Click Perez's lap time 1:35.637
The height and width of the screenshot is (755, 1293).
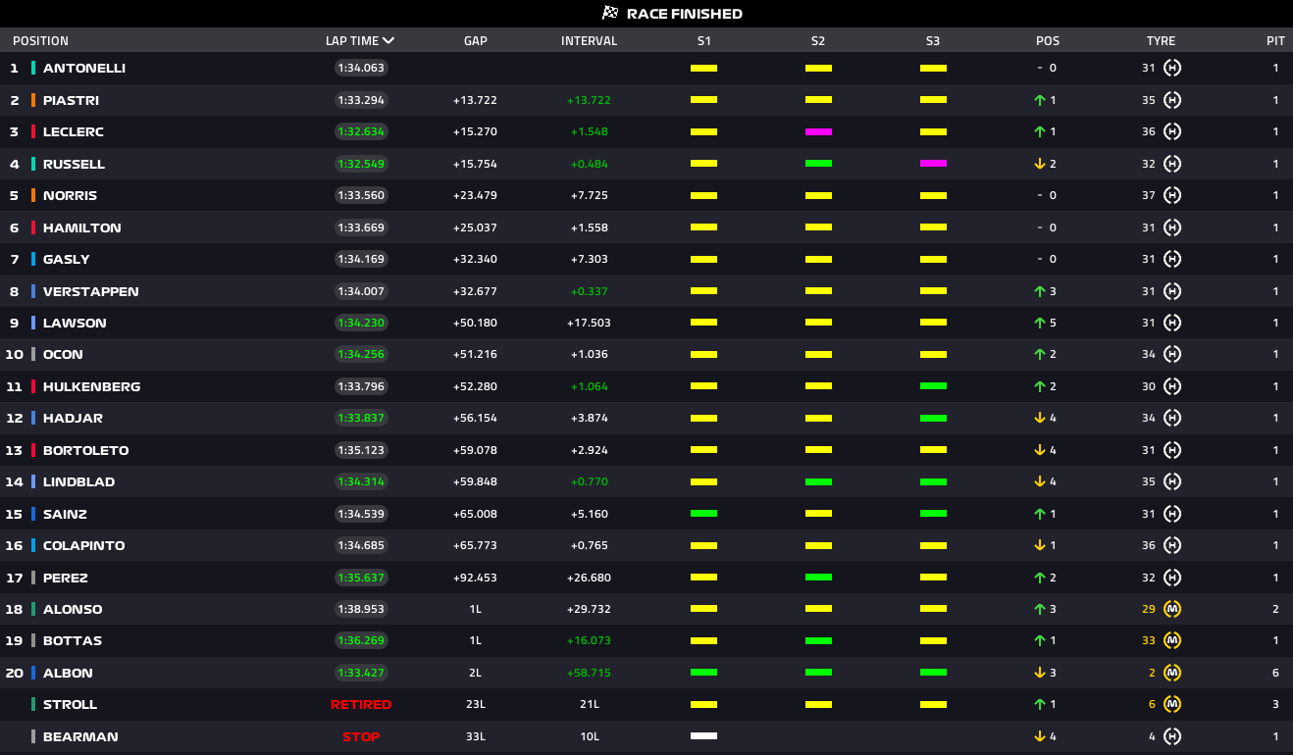click(361, 578)
